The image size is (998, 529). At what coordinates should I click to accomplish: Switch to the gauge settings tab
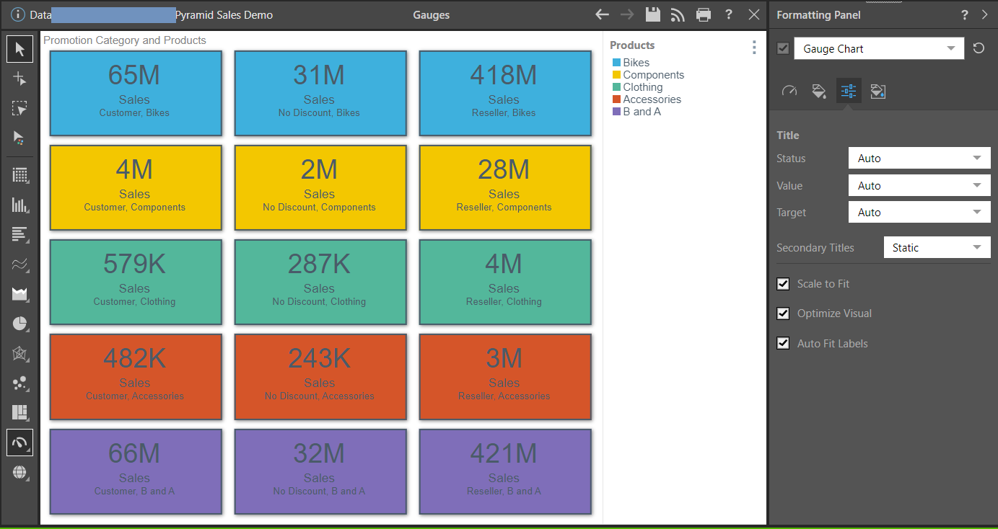pos(789,91)
